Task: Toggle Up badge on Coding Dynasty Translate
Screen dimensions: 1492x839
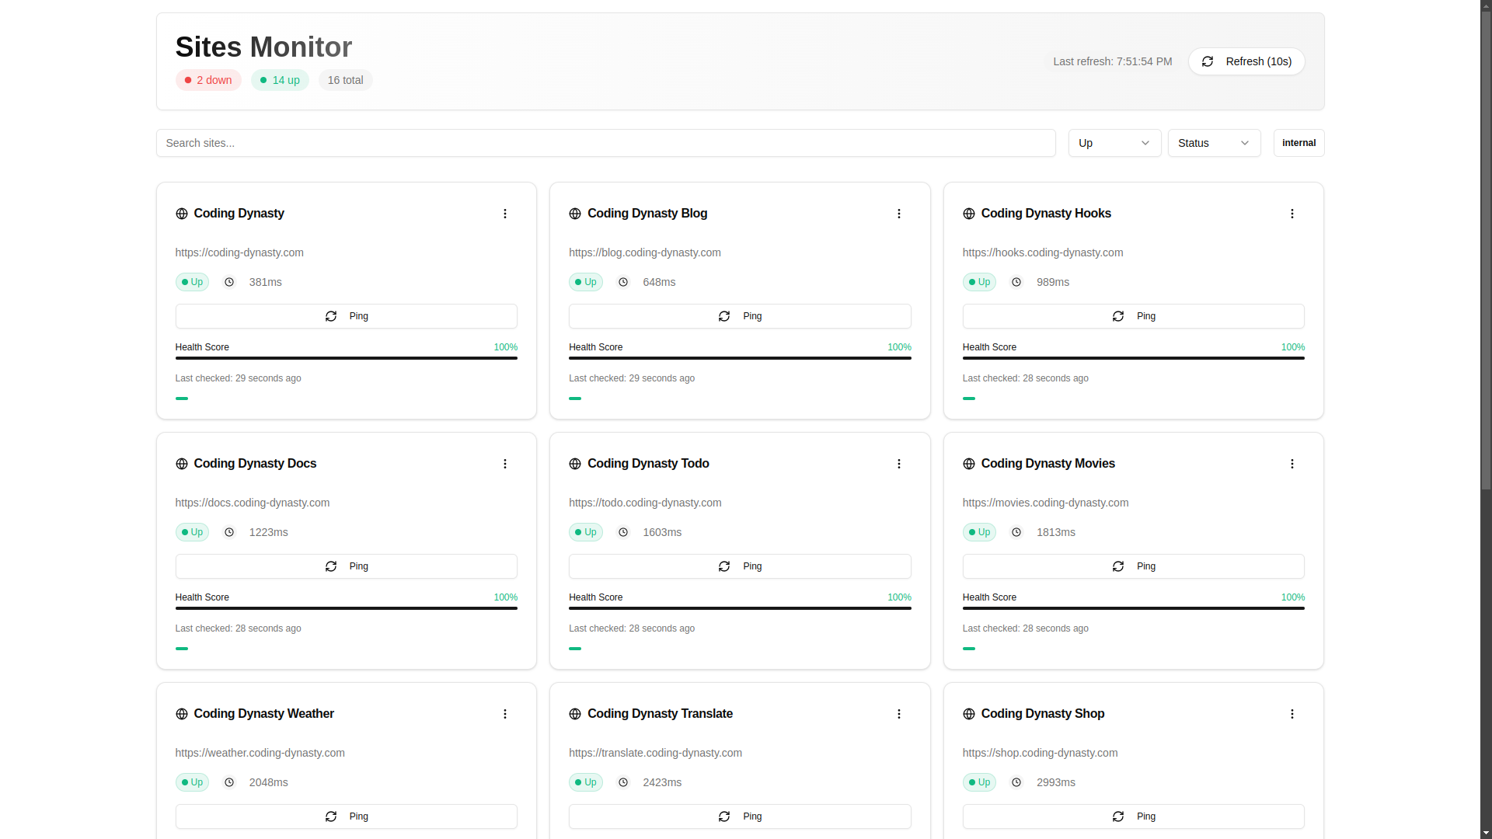Action: click(585, 782)
